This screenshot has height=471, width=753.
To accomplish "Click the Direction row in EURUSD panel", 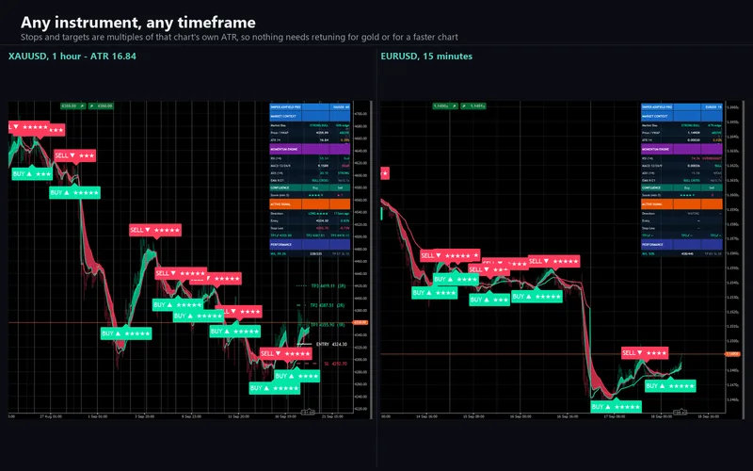I will [x=681, y=214].
